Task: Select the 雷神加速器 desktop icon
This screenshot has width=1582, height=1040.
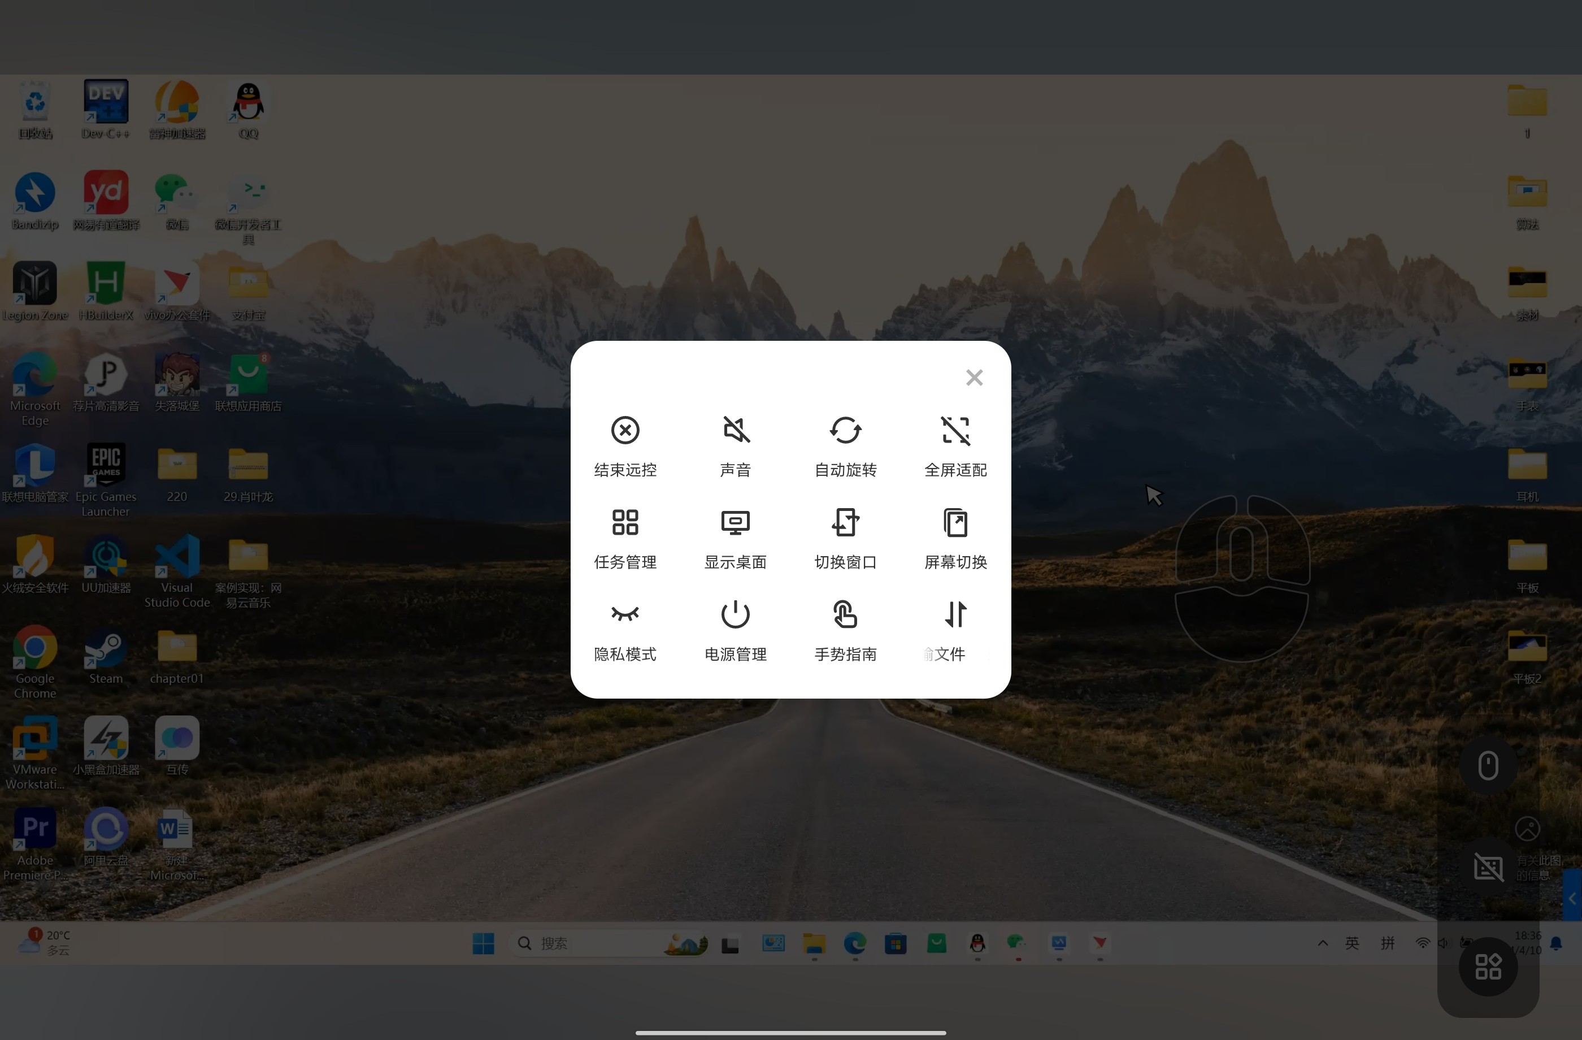Action: click(x=177, y=110)
